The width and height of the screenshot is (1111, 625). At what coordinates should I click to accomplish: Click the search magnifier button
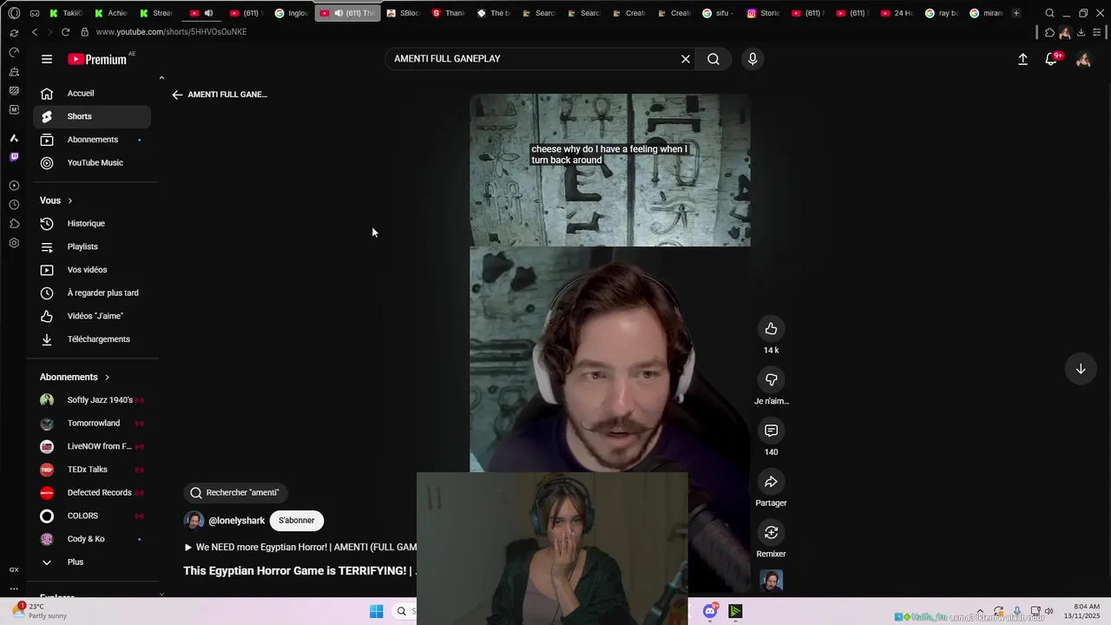click(x=713, y=59)
